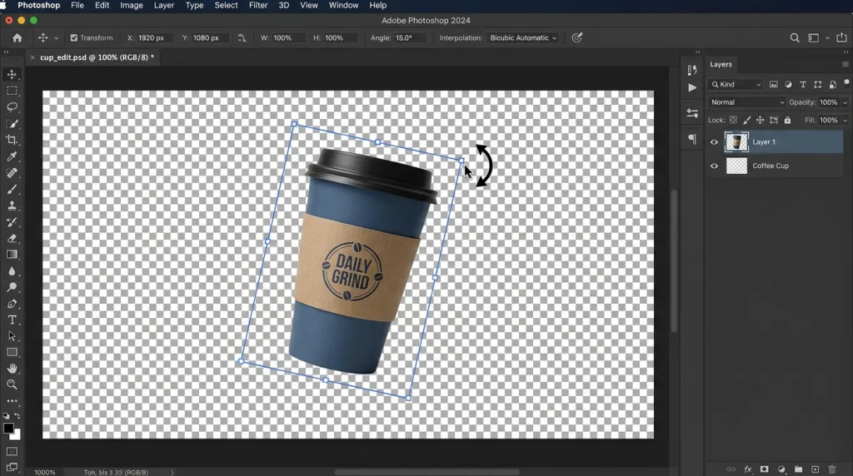Create a new layer plus icon
853x476 pixels.
point(815,469)
